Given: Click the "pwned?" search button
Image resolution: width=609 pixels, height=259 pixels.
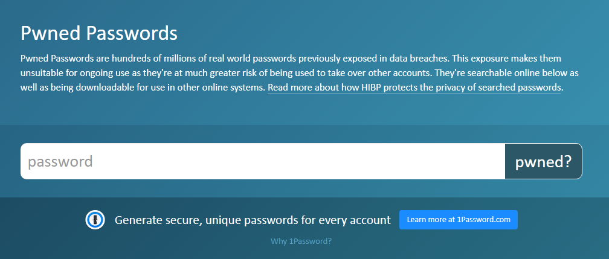Looking at the screenshot, I should (x=543, y=161).
